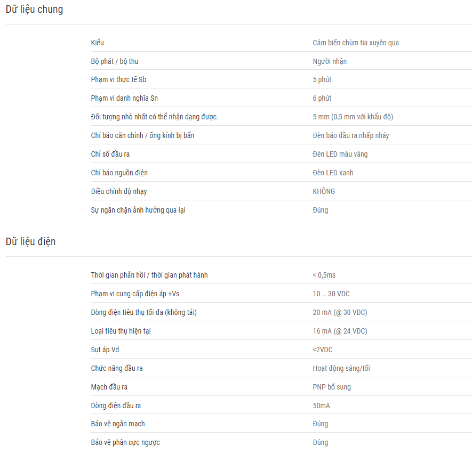Select the "10 ... 30 VDC" value
This screenshot has height=454, width=472.
pyautogui.click(x=331, y=294)
